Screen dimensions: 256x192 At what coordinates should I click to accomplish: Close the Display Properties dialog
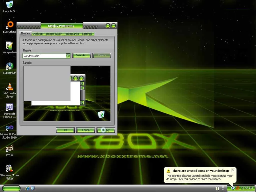[x=113, y=26]
